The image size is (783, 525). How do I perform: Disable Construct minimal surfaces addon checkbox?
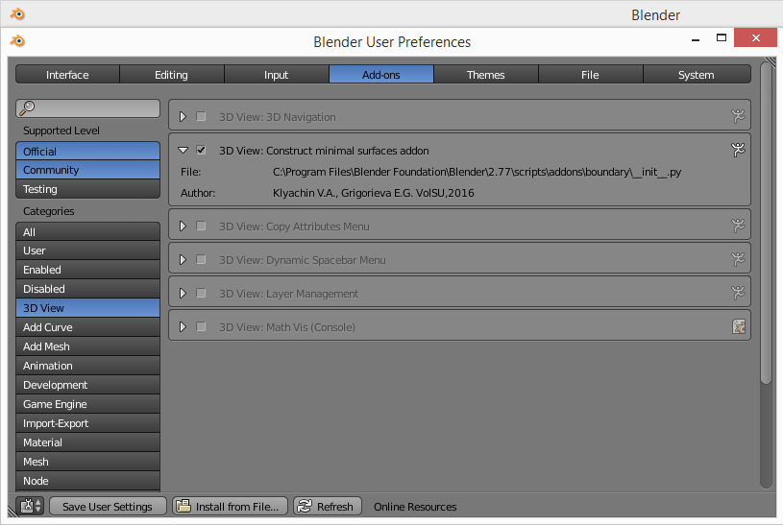(201, 150)
